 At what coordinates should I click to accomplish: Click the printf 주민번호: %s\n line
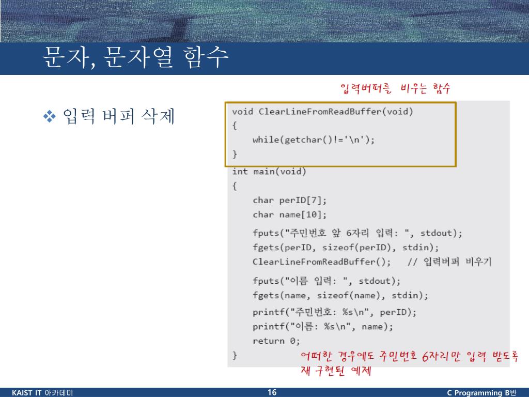(334, 312)
